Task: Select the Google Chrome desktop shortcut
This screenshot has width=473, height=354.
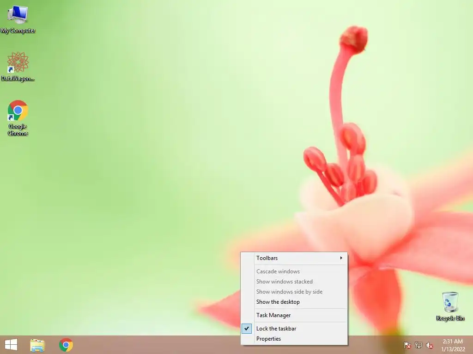Action: click(x=18, y=118)
